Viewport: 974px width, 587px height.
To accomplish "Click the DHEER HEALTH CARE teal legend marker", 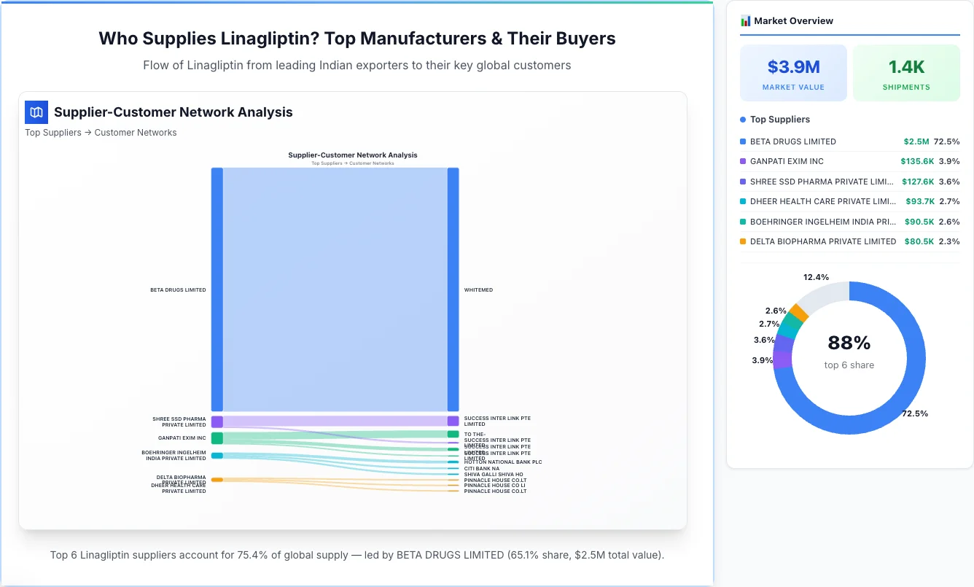I will pos(741,201).
